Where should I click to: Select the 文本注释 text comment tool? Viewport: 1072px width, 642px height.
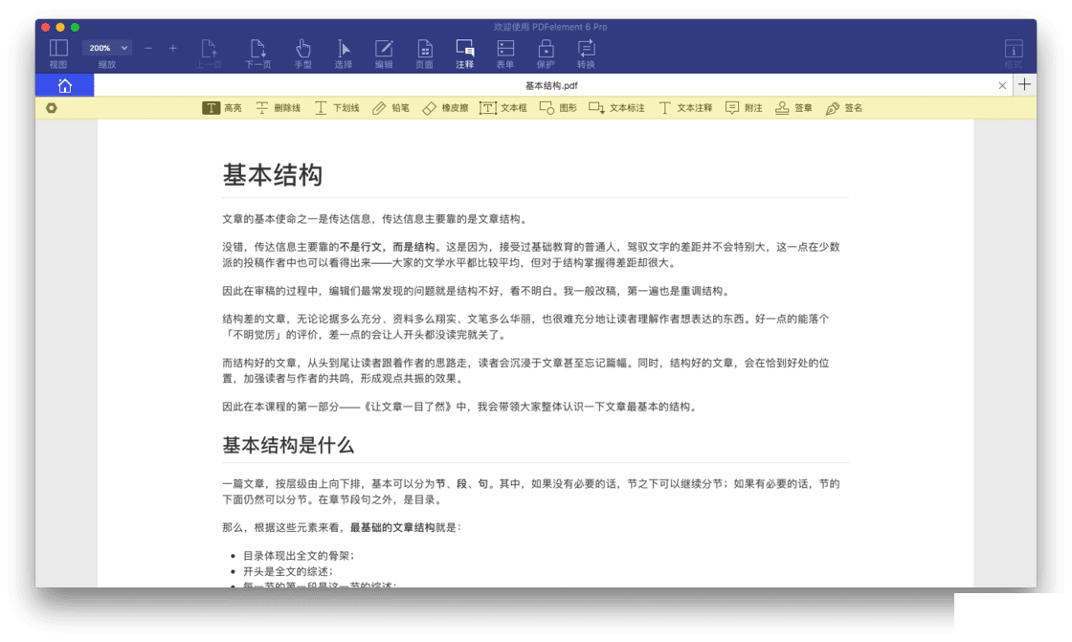pos(685,108)
